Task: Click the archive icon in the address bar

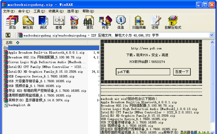Action: 20,35
